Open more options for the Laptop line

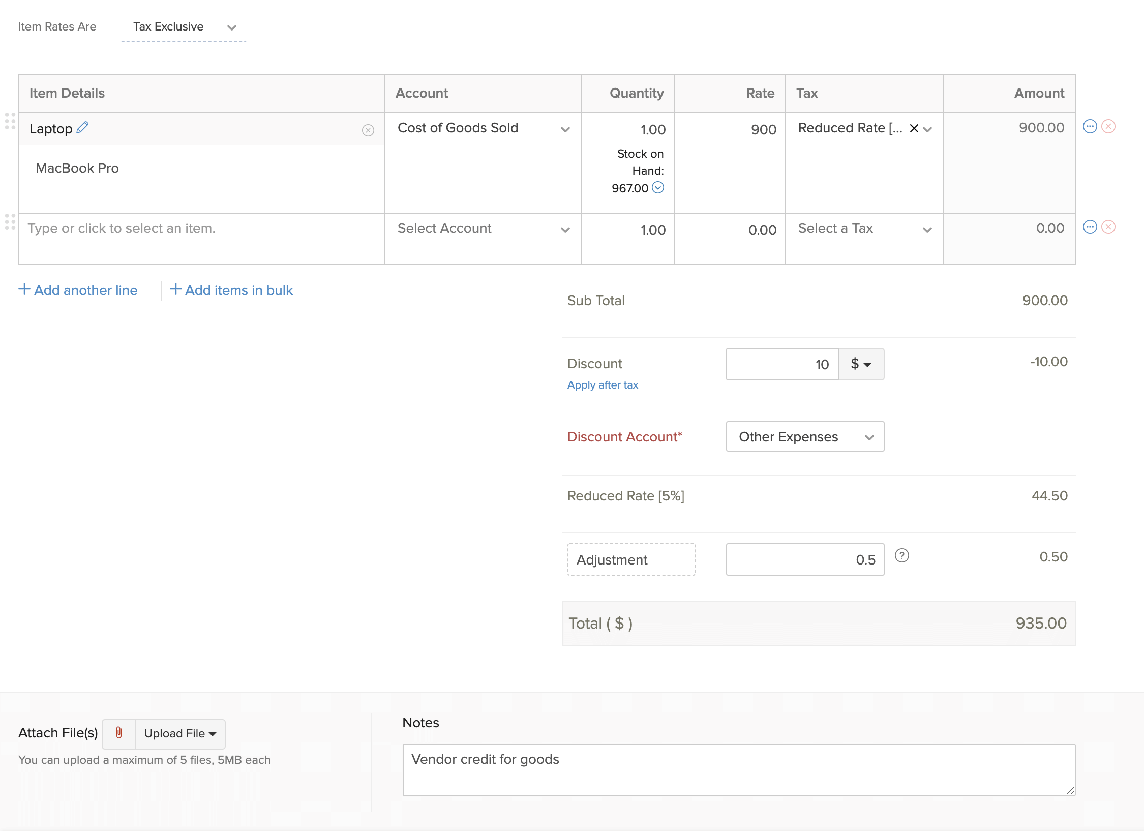pos(1090,127)
